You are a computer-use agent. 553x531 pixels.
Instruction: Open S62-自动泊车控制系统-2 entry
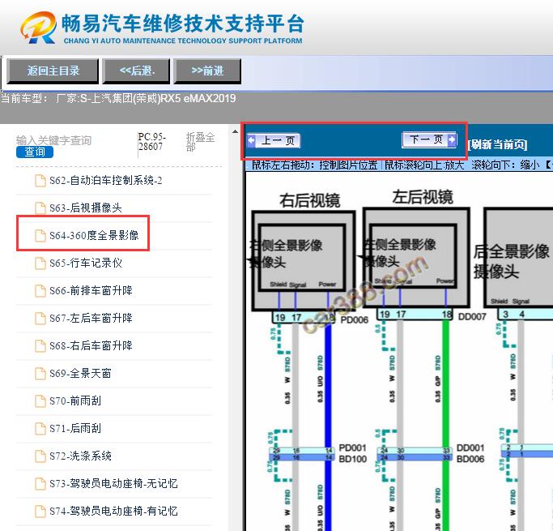coord(106,181)
